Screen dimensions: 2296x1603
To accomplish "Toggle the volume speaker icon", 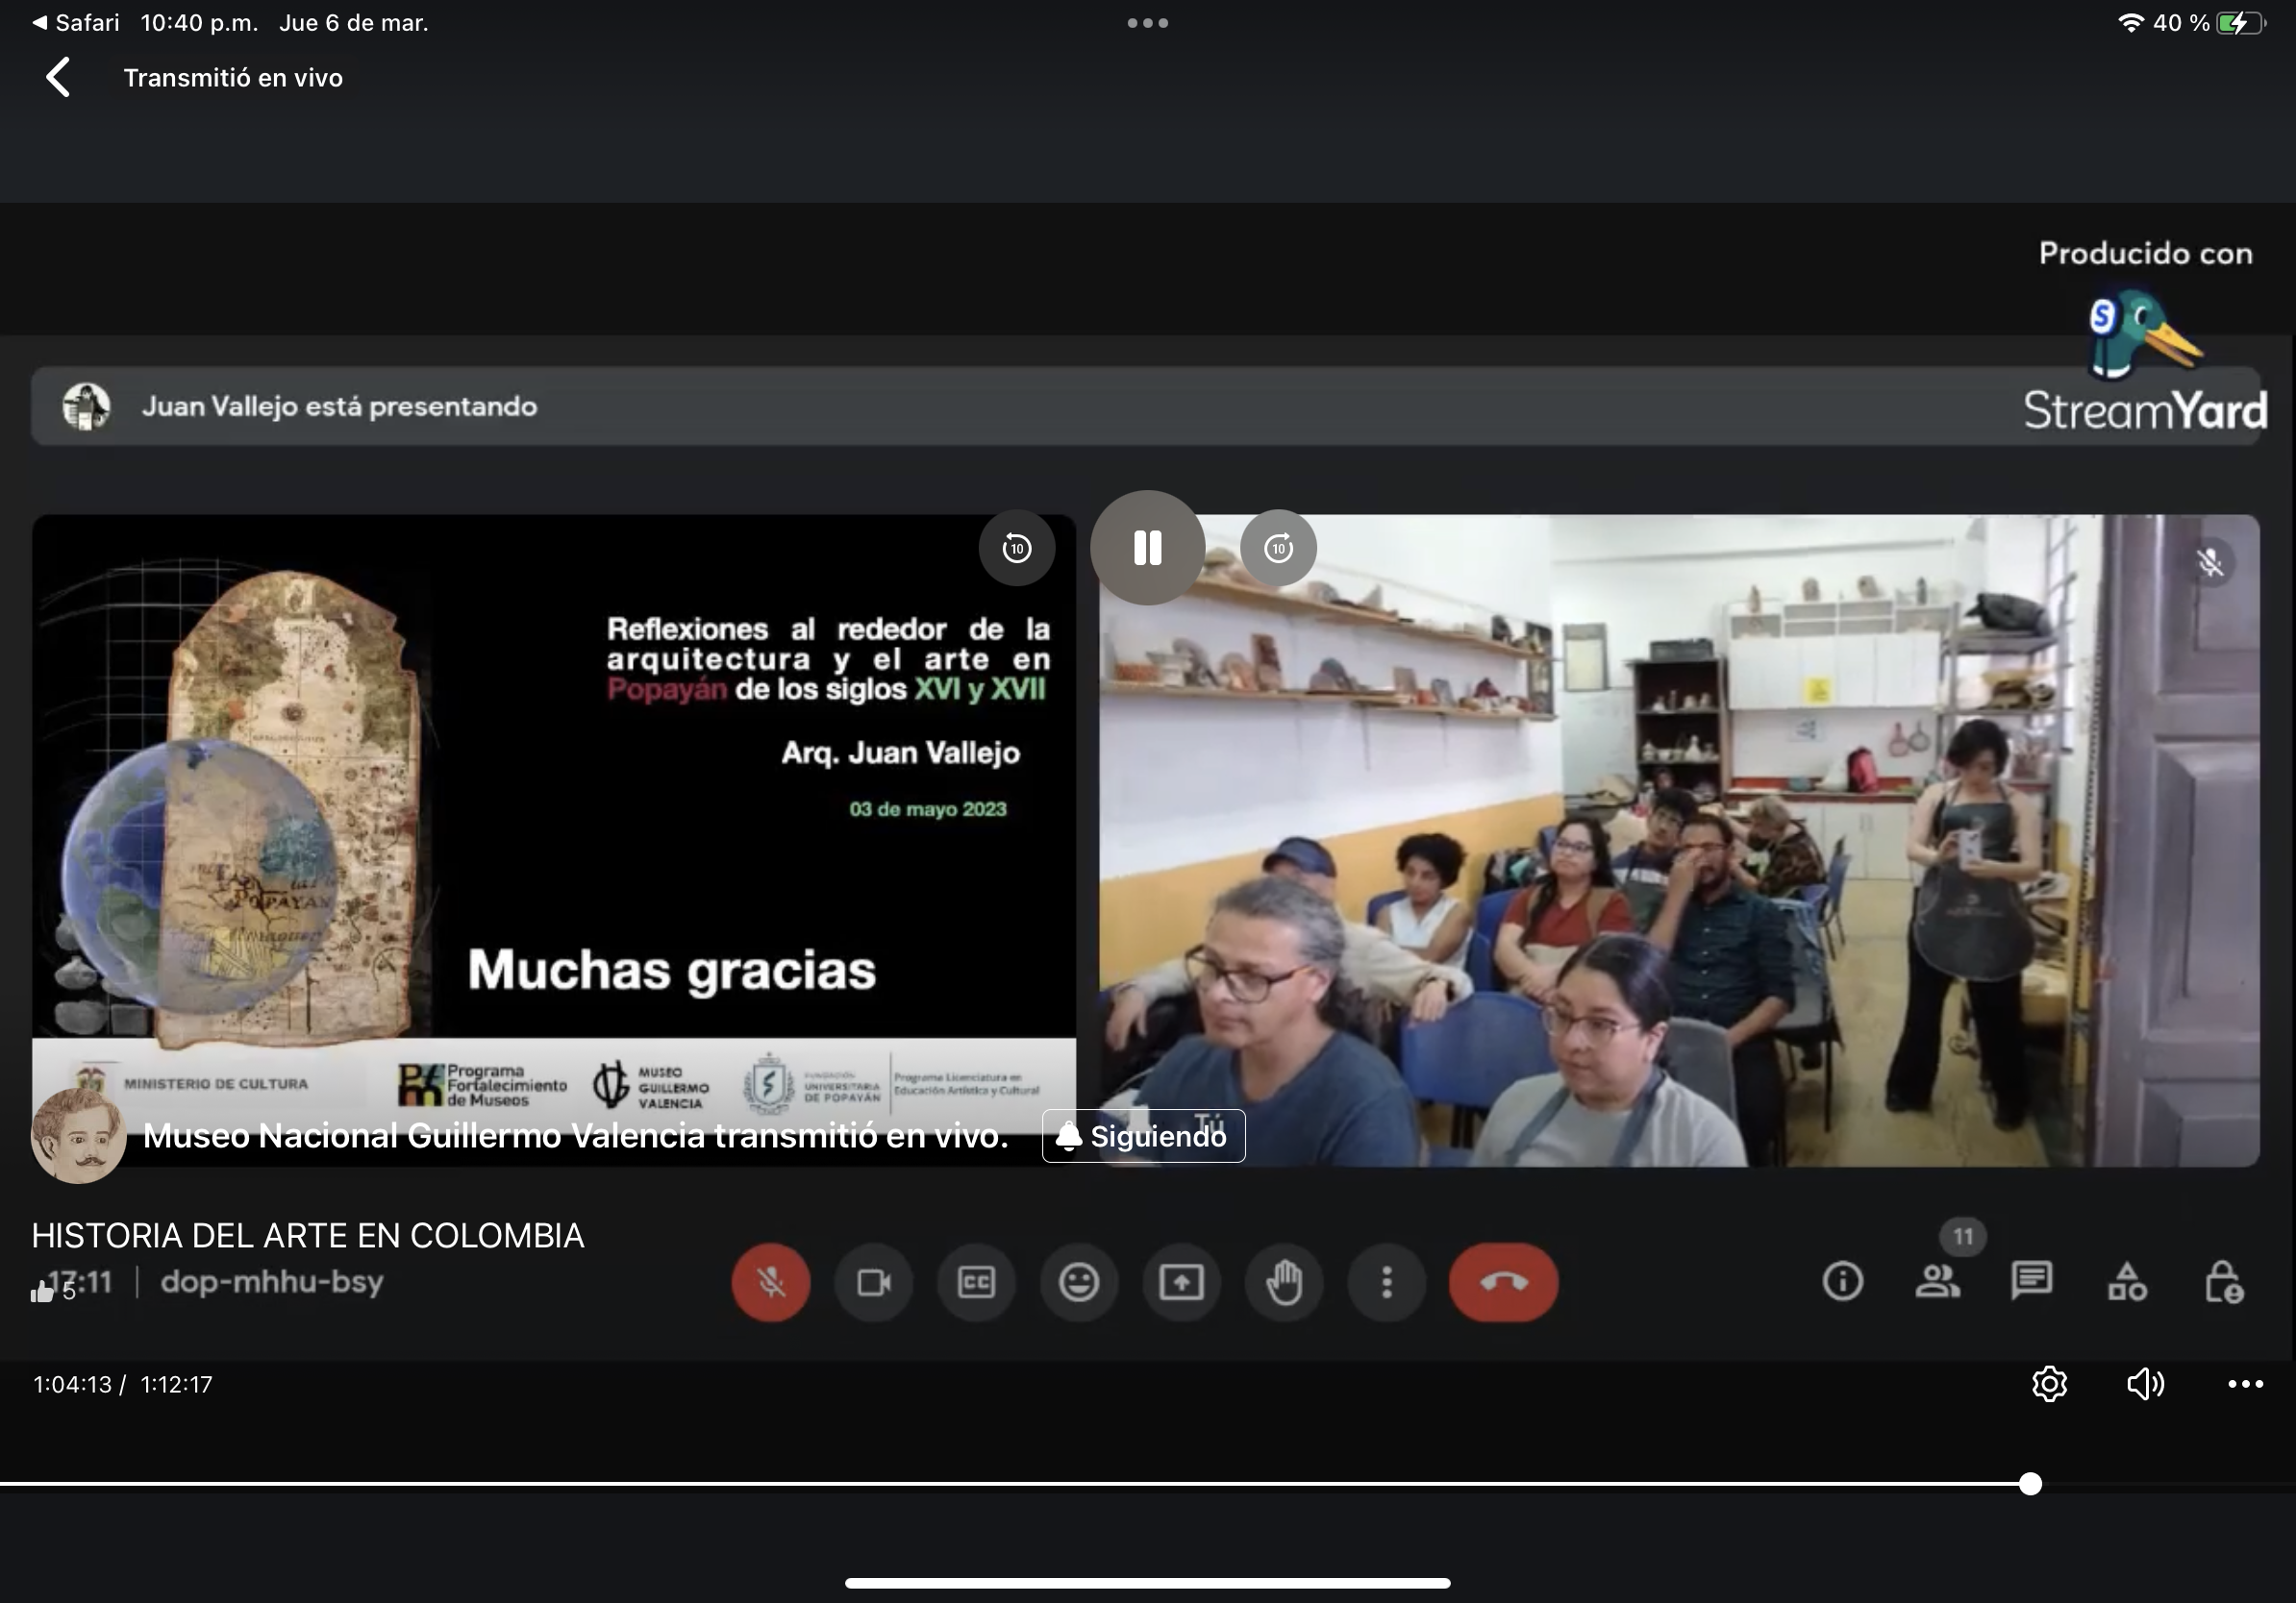I will click(2145, 1384).
